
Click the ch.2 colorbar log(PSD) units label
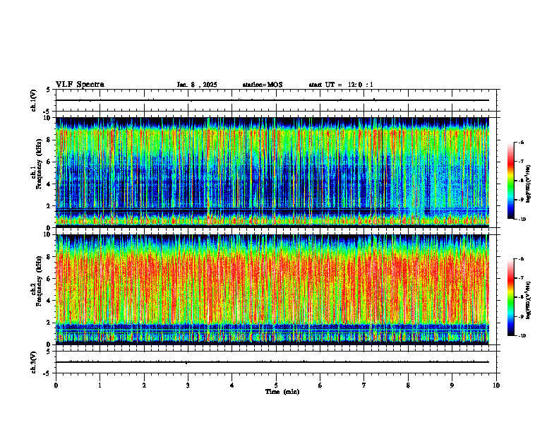pos(528,300)
